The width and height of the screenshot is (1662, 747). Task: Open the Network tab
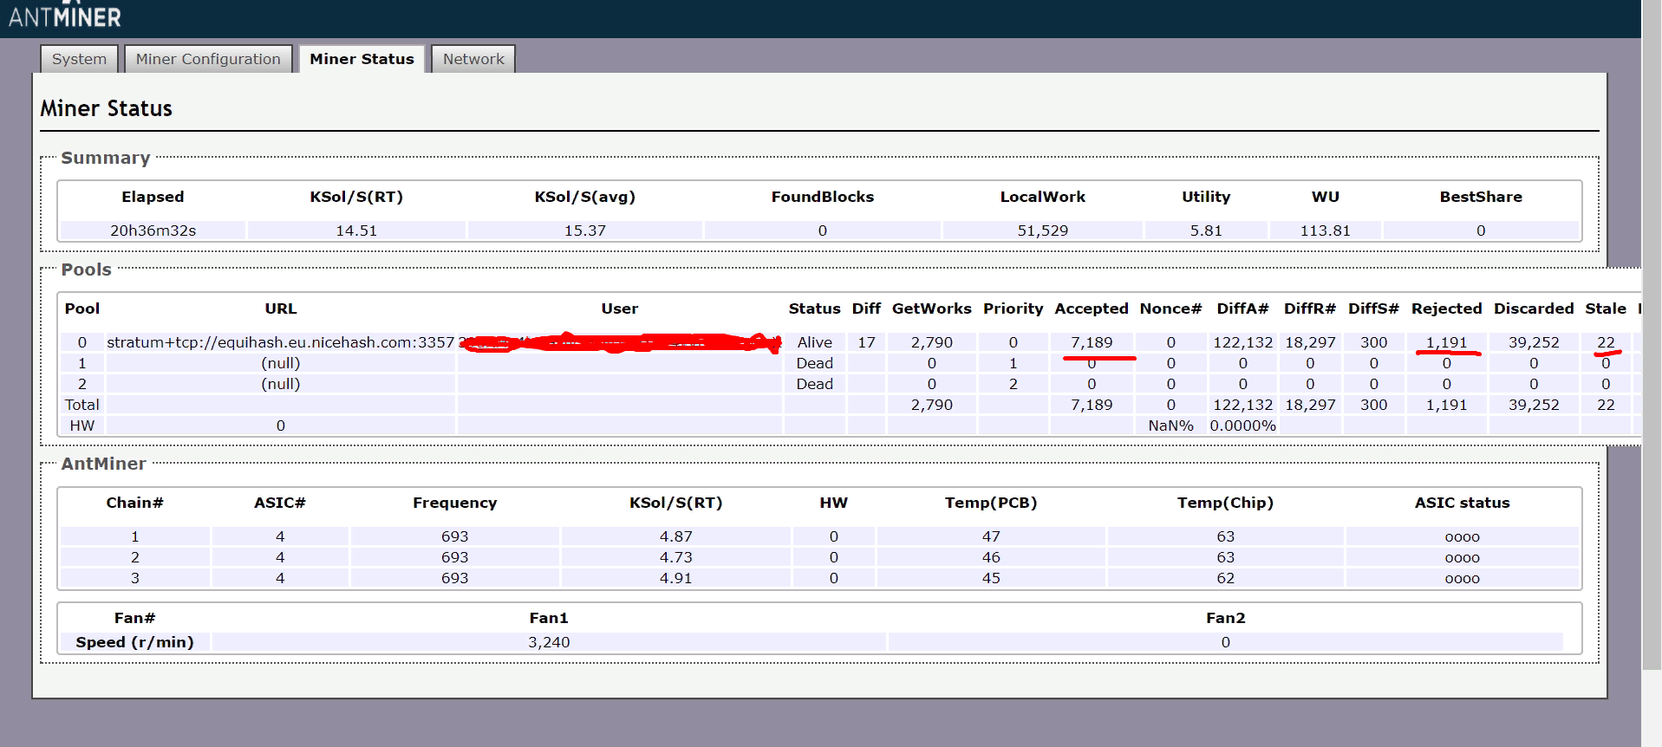(473, 59)
